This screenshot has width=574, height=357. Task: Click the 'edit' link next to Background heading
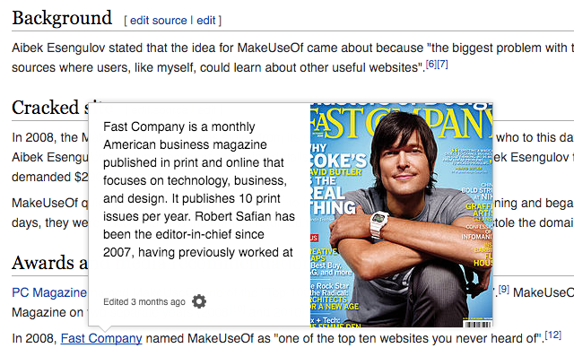206,21
